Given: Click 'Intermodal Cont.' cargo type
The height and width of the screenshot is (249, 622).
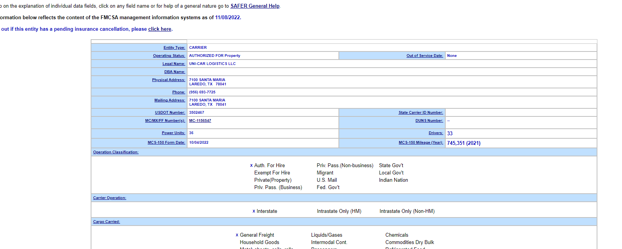Looking at the screenshot, I should click(x=329, y=242).
